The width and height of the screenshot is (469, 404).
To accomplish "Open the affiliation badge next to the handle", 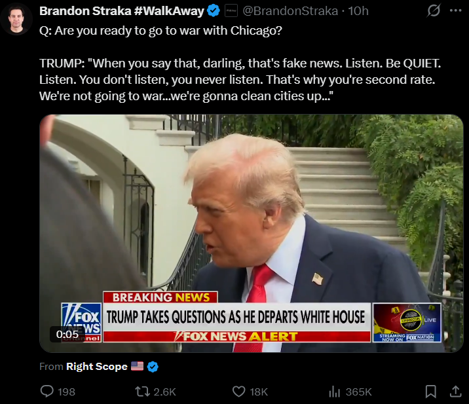I will 231,10.
